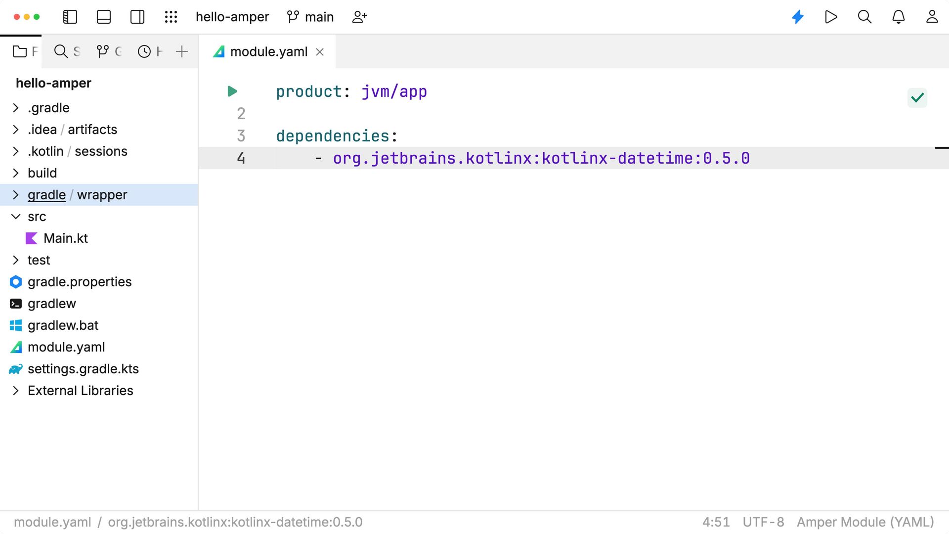
Task: Add a new sidebar tab with plus
Action: [182, 51]
